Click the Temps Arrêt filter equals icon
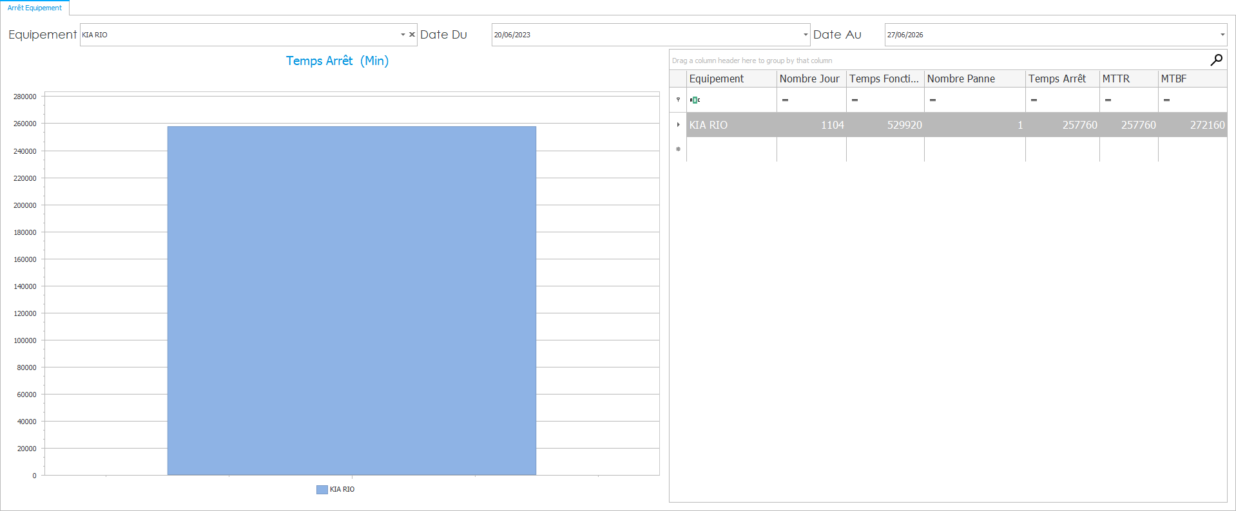 [1034, 100]
